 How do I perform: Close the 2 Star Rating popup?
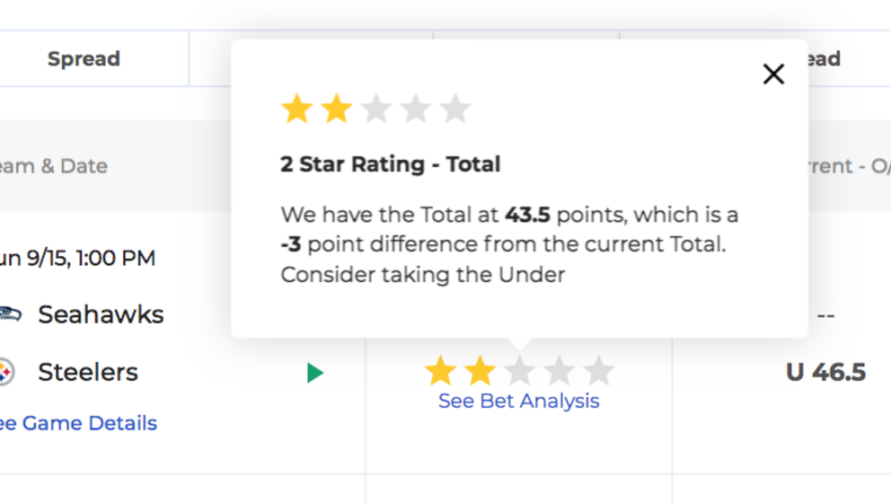[773, 74]
